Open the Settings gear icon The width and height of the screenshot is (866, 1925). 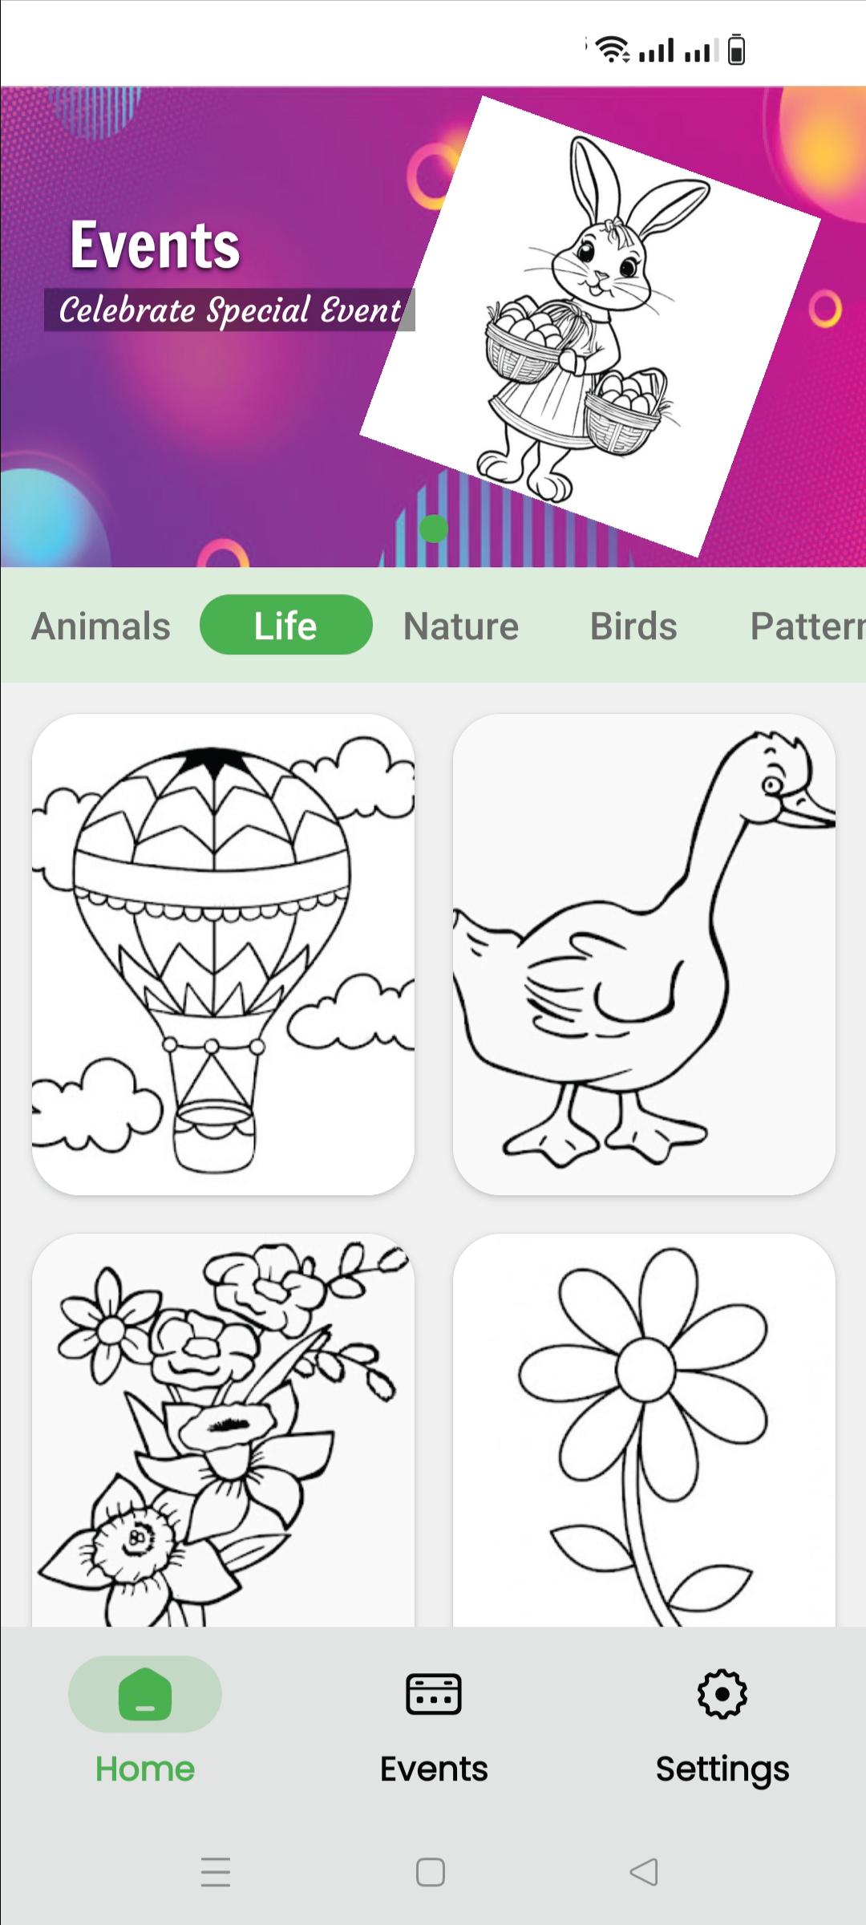click(x=722, y=1694)
